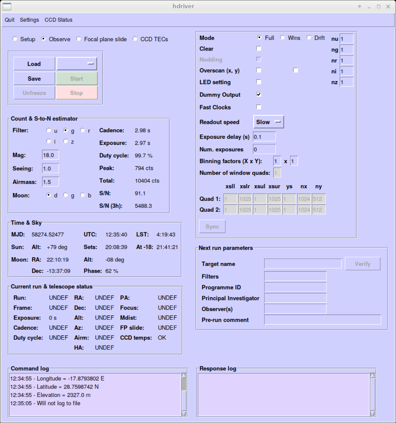The height and width of the screenshot is (423, 396).
Task: Select the Setup radio button
Action: pyautogui.click(x=15, y=39)
